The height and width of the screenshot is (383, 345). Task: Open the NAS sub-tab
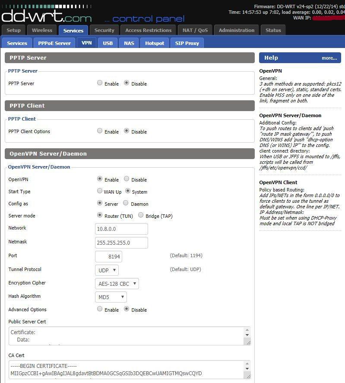coord(129,43)
